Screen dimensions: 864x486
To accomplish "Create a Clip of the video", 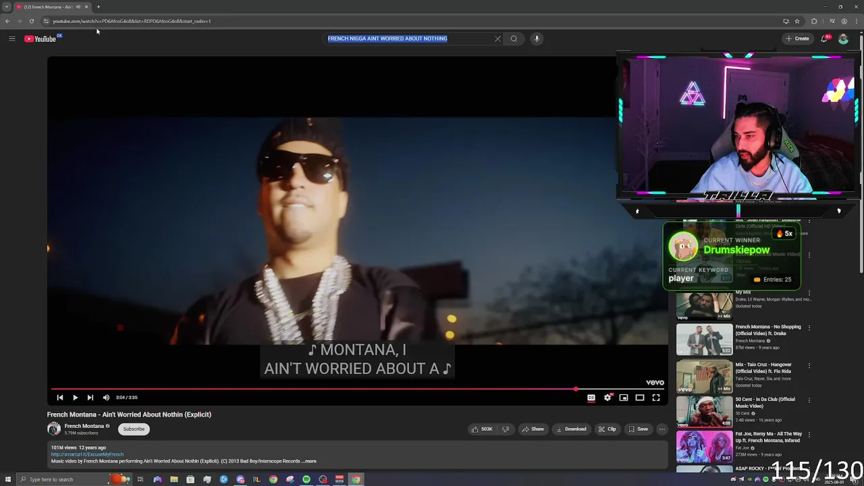I will (x=607, y=429).
